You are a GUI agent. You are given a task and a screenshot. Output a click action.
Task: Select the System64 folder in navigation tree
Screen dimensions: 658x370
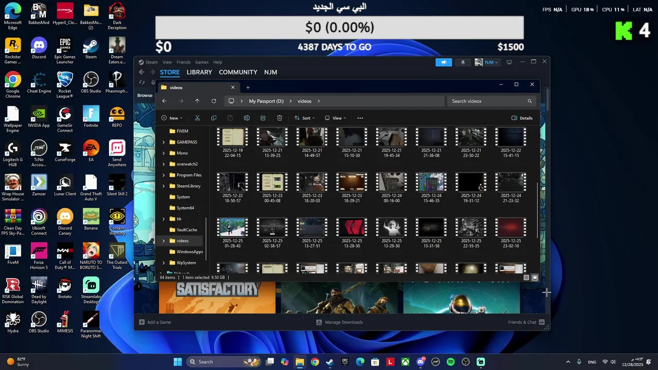182,208
